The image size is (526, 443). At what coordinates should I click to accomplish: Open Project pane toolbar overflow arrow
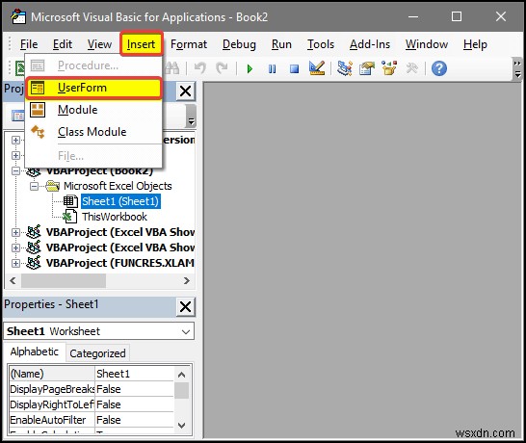point(191,116)
